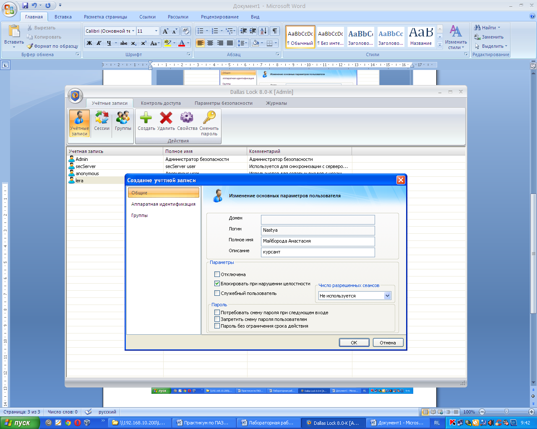This screenshot has height=429, width=537.
Task: Uncheck Блокировать при нарушении целостности
Action: pyautogui.click(x=217, y=284)
